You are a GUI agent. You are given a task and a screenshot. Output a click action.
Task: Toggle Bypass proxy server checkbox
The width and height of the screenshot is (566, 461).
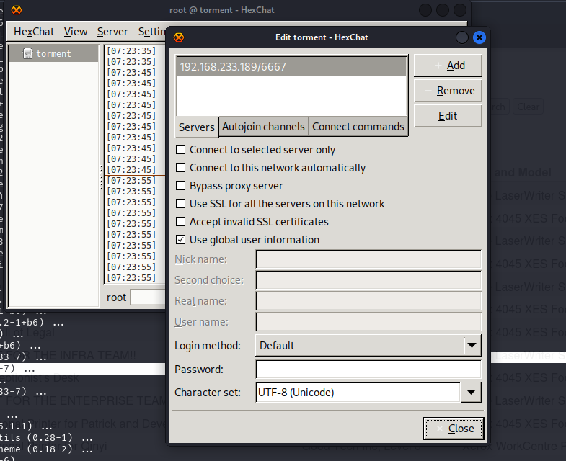coord(180,185)
